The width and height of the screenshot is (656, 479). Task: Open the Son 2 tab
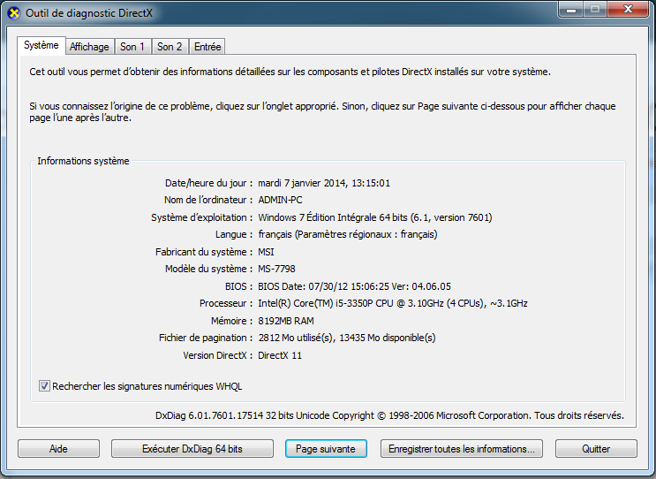coord(170,47)
